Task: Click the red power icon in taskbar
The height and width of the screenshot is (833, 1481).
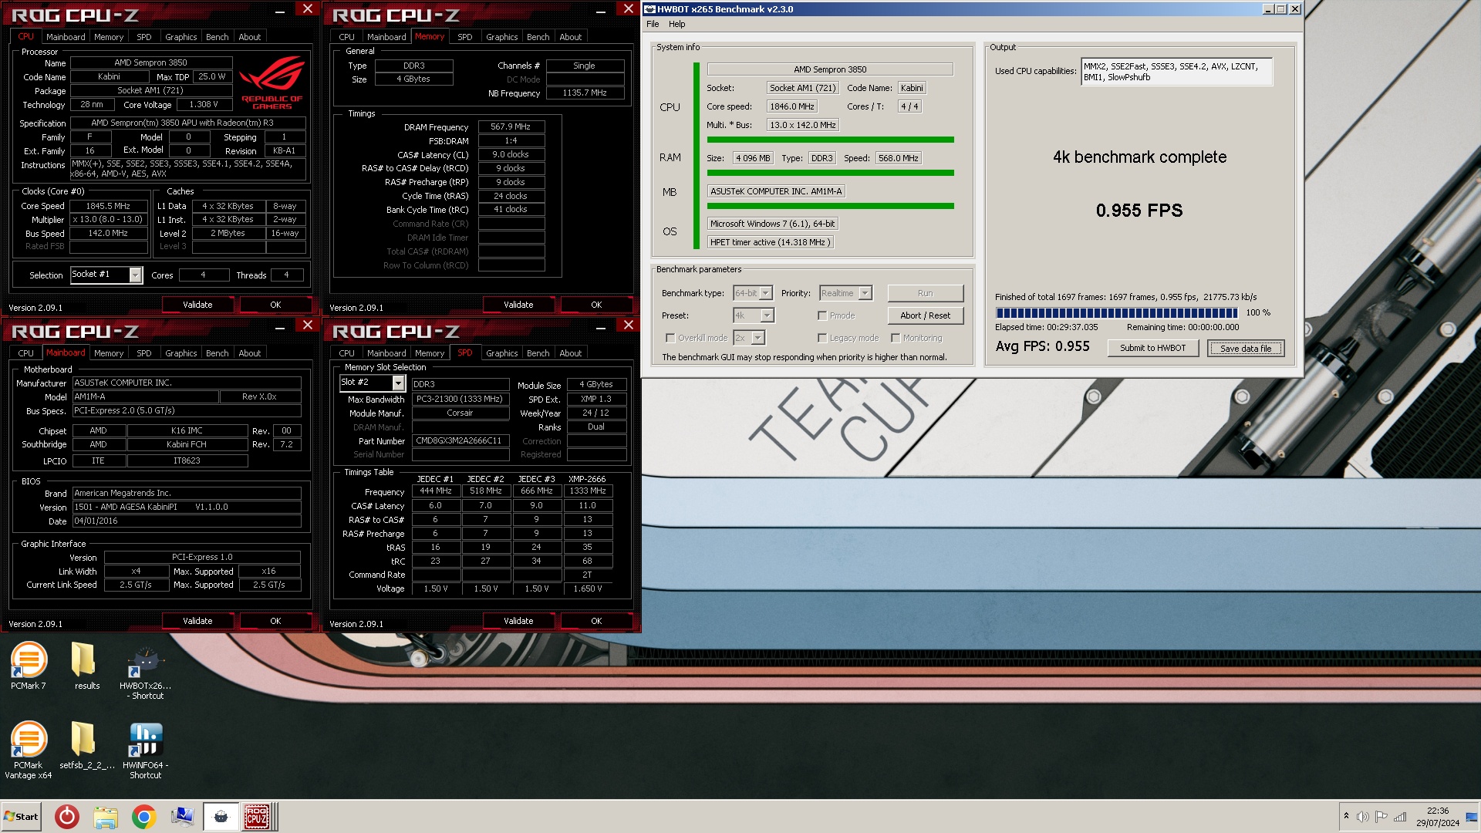Action: (x=67, y=817)
